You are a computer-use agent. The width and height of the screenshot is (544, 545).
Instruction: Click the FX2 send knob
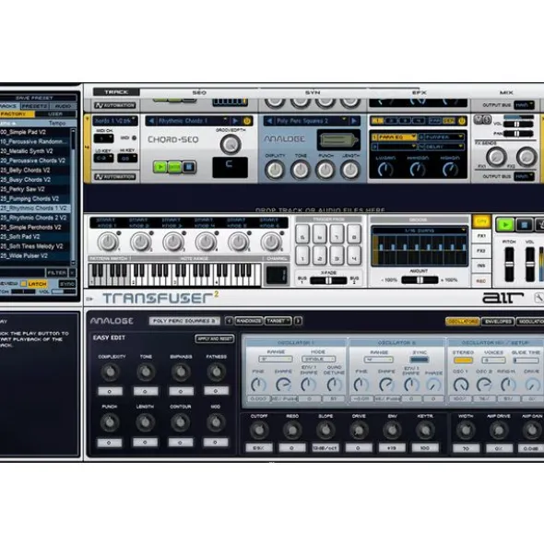click(526, 157)
